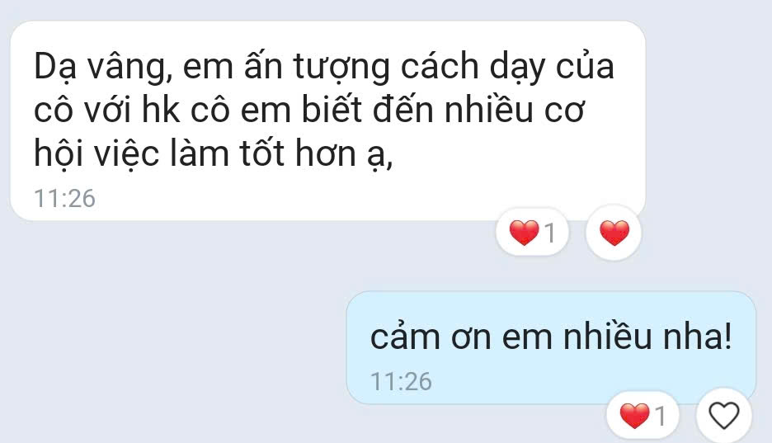This screenshot has width=772, height=443.
Task: Select the blue 'cảm ơn em nhiều nha!' bubble
Action: click(x=551, y=347)
